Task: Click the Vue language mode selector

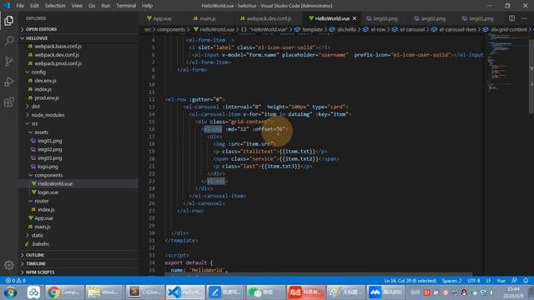Action: coord(501,281)
